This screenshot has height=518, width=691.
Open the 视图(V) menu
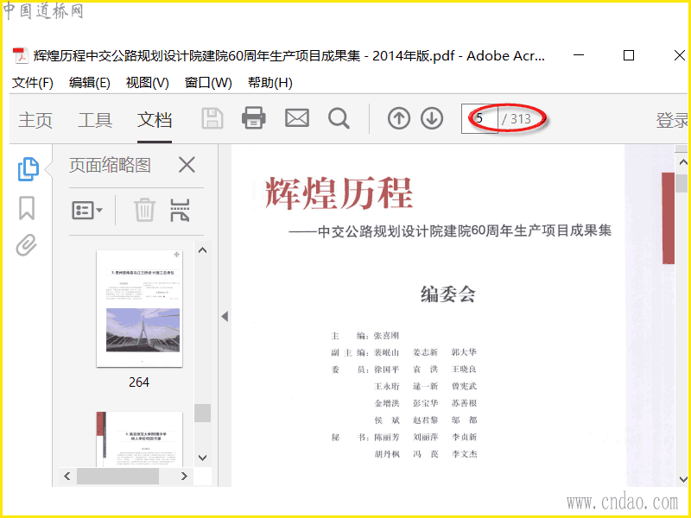pyautogui.click(x=147, y=83)
